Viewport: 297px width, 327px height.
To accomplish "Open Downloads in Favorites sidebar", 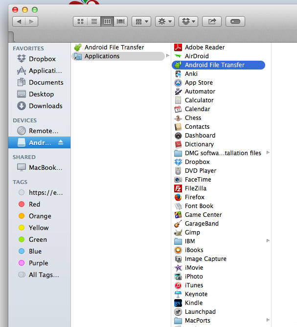I will pyautogui.click(x=40, y=106).
